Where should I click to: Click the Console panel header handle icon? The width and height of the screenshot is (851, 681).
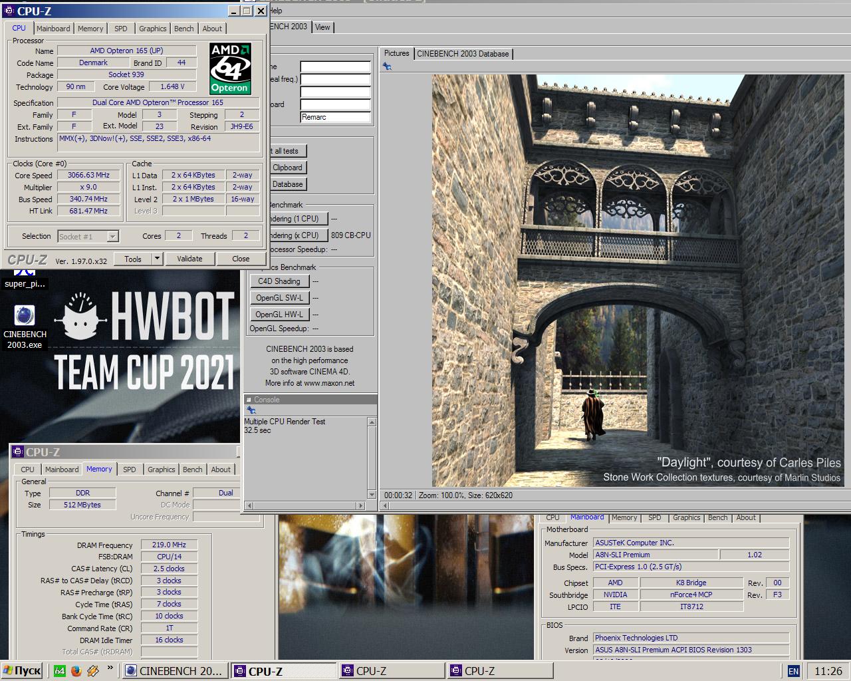(249, 400)
